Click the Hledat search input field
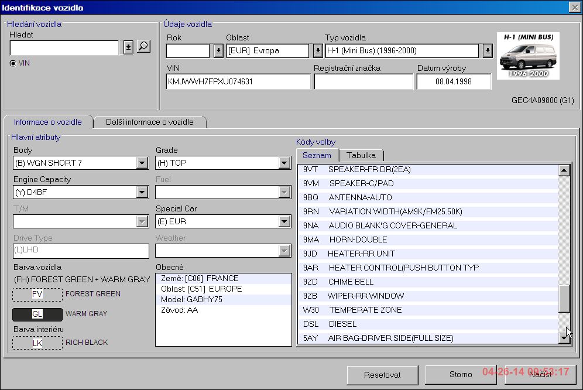The height and width of the screenshot is (390, 583). (x=64, y=48)
